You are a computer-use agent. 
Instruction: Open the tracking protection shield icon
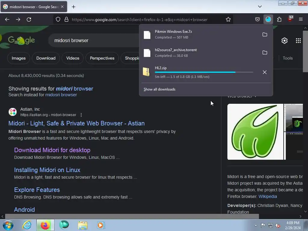click(x=58, y=20)
